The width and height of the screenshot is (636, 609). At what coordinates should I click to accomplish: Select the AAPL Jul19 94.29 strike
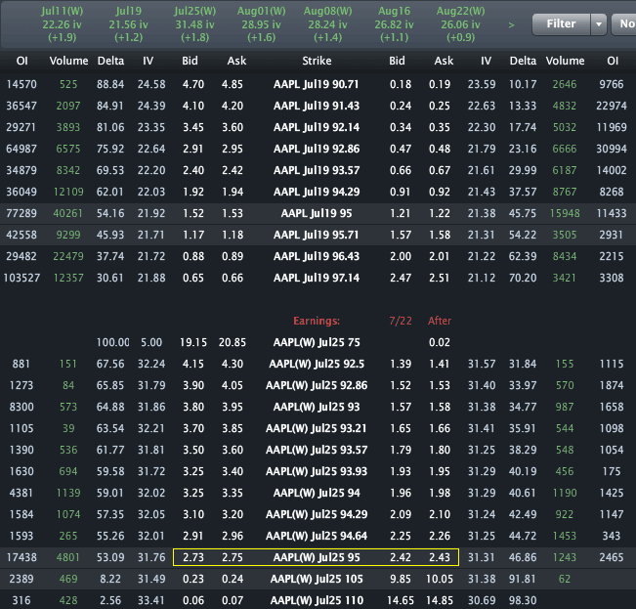point(316,192)
